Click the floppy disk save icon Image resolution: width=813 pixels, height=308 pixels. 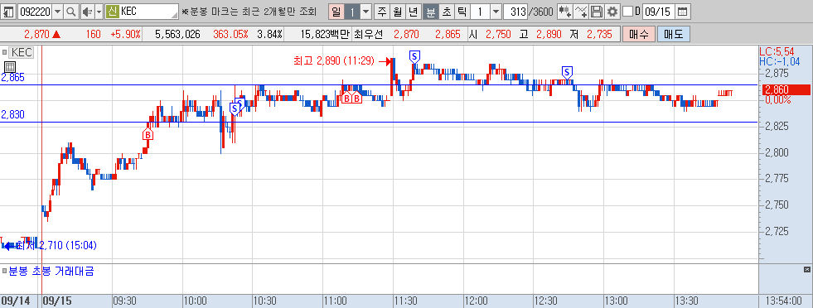point(598,11)
